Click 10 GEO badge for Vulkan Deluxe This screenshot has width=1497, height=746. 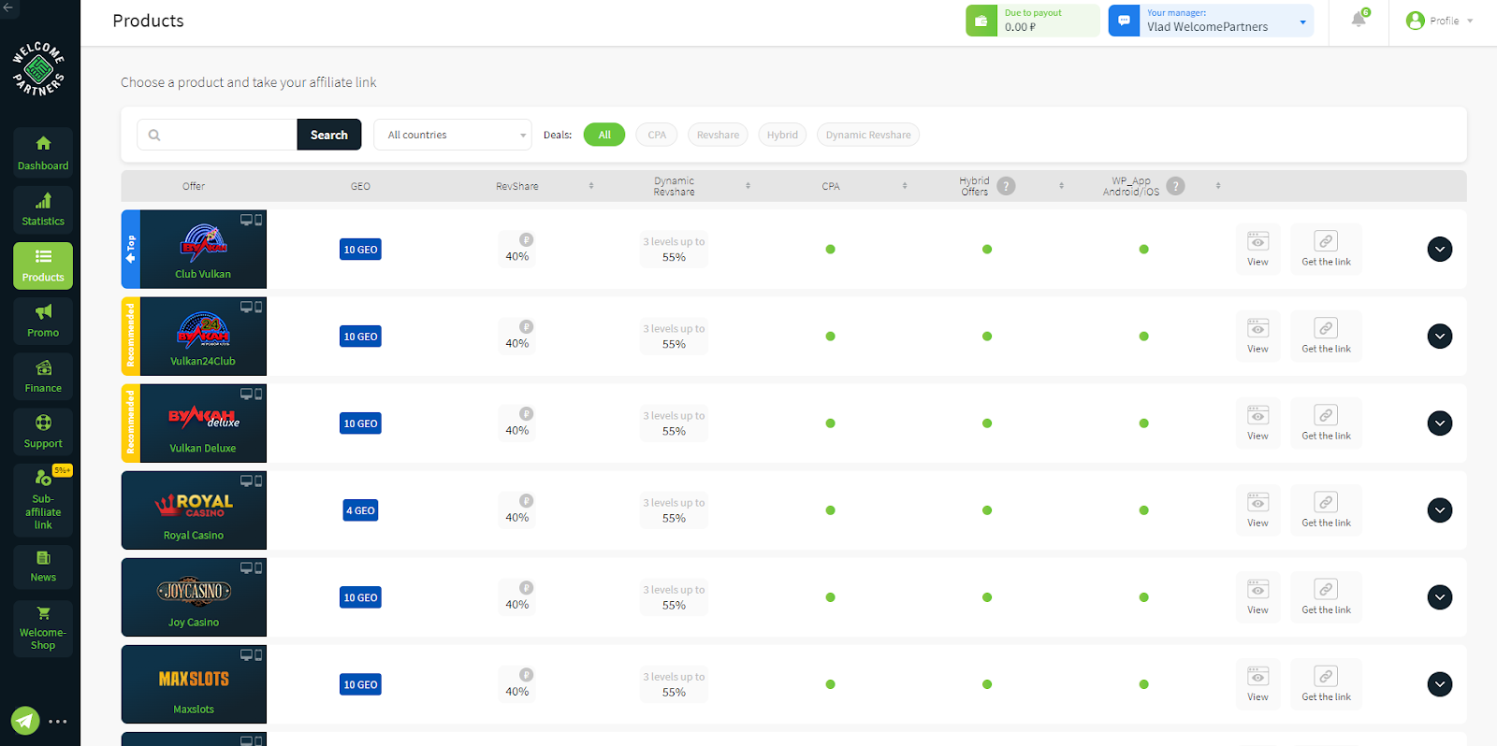[360, 423]
